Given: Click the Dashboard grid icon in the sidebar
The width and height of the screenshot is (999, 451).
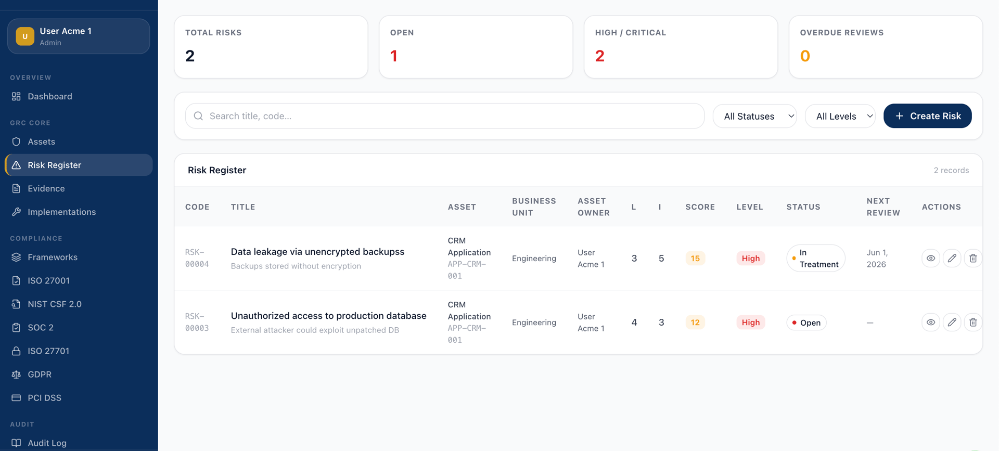Looking at the screenshot, I should (x=16, y=96).
